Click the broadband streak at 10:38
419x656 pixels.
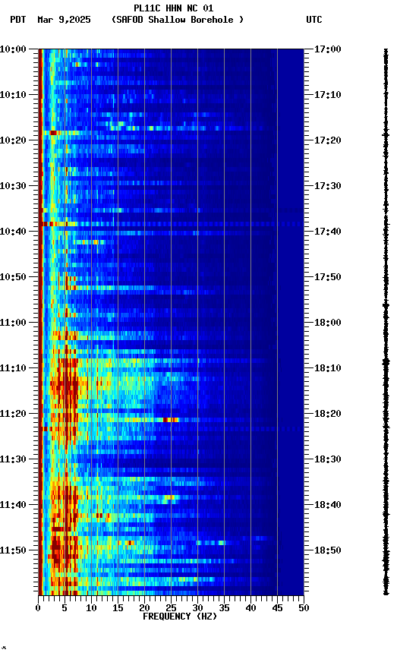(x=171, y=224)
